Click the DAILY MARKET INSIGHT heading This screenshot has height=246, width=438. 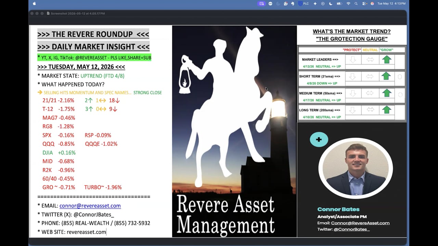(x=93, y=46)
